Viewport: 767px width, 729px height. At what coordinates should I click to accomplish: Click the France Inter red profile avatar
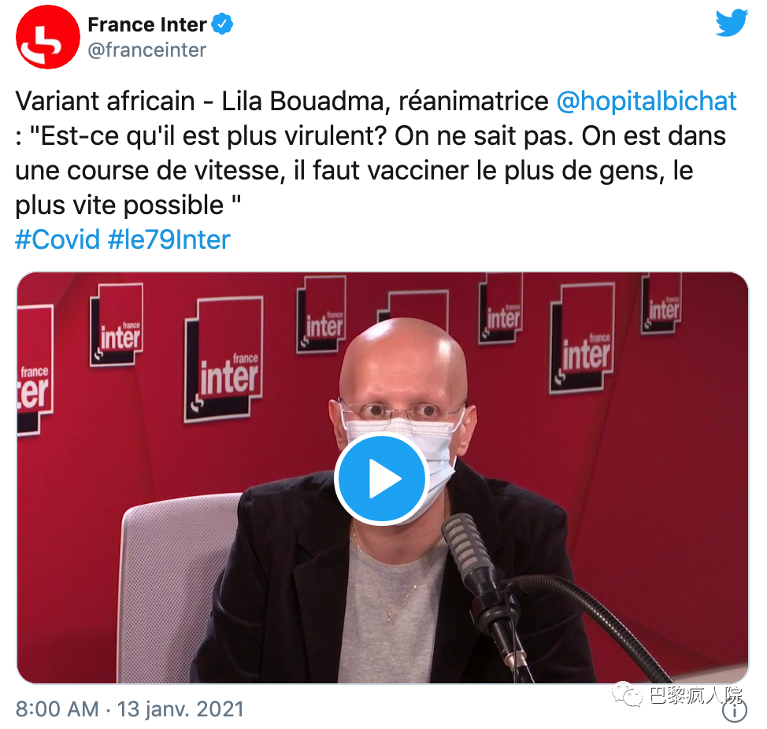click(x=47, y=37)
